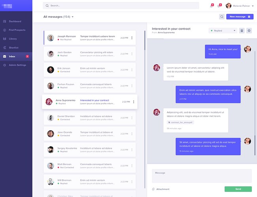Focus the top Search field
The height and width of the screenshot is (197, 257).
pos(121,6)
